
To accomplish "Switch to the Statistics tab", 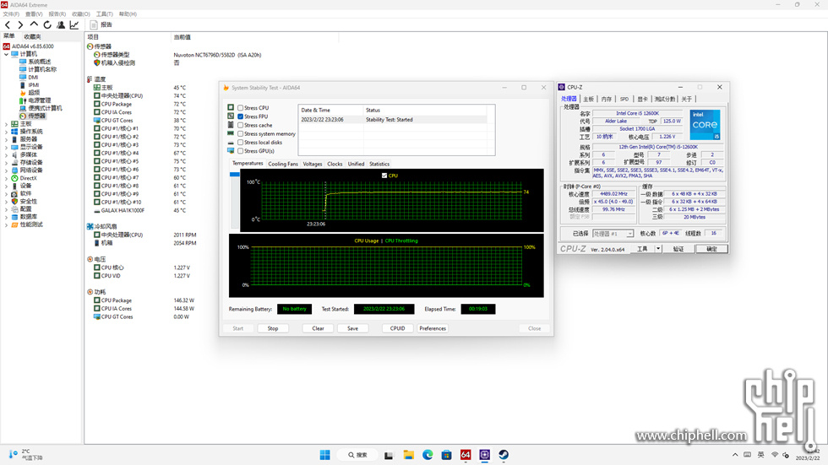I will coord(379,164).
